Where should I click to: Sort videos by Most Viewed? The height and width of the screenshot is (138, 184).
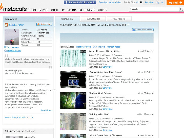click(x=99, y=47)
